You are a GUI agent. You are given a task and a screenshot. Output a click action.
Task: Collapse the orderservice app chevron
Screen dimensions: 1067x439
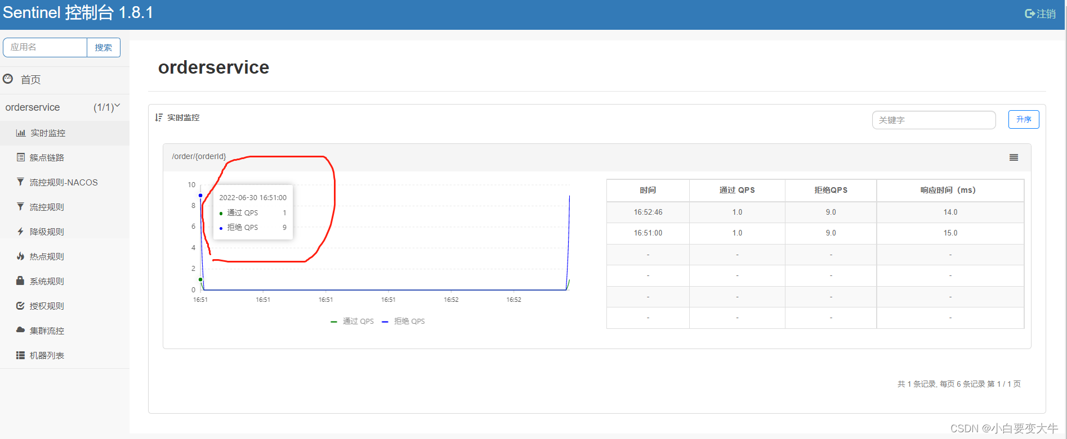pos(117,106)
